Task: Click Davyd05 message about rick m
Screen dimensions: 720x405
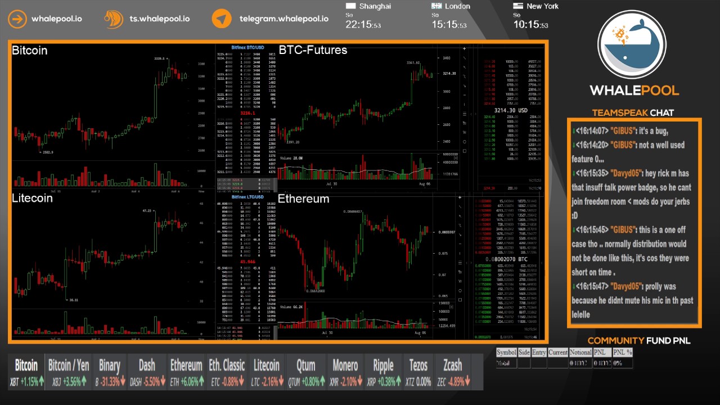Action: (x=631, y=194)
